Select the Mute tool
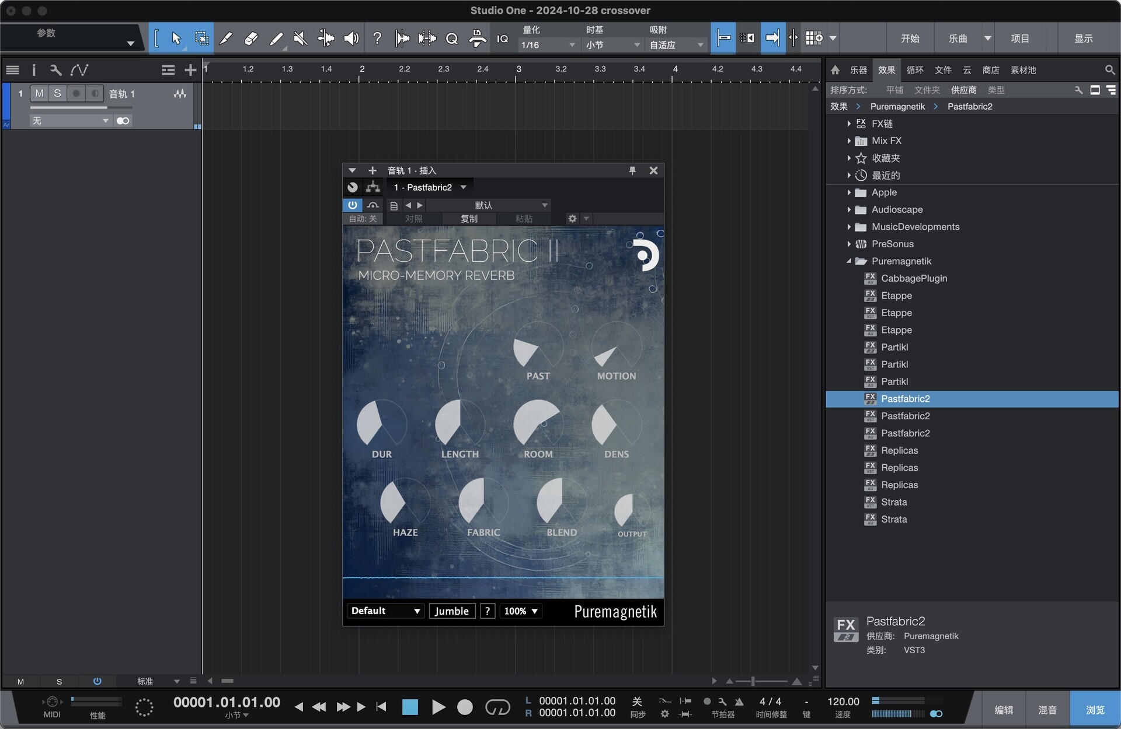Screen dimensions: 1121x729 (x=301, y=38)
